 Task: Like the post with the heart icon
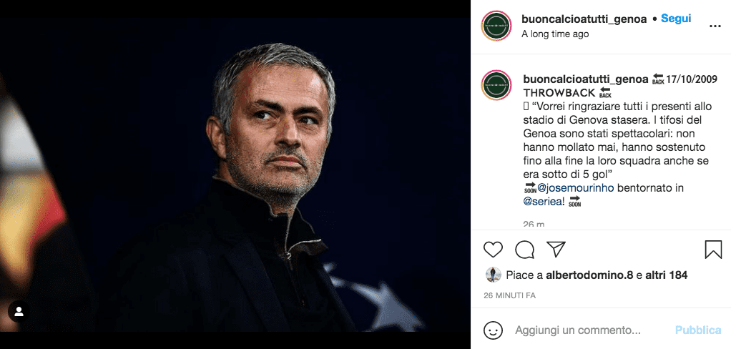tap(493, 249)
